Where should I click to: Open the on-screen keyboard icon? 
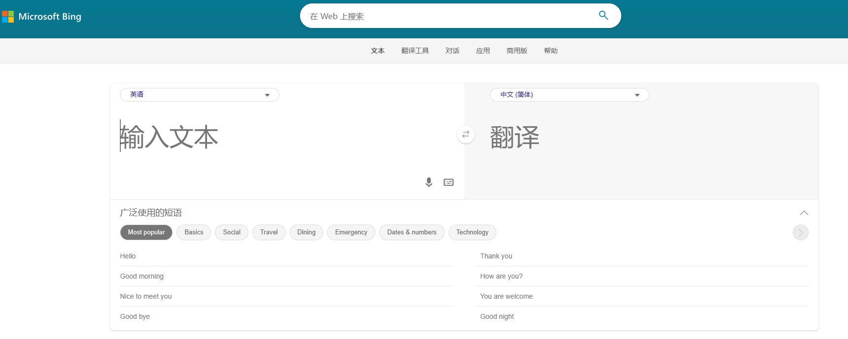(449, 182)
